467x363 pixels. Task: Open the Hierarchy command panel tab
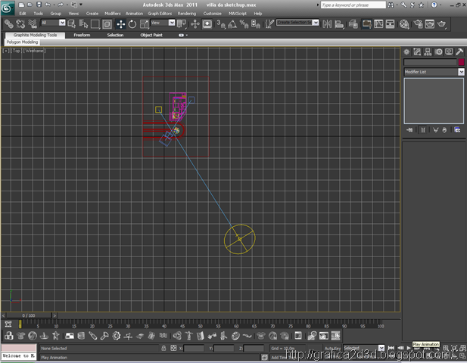[x=428, y=51]
